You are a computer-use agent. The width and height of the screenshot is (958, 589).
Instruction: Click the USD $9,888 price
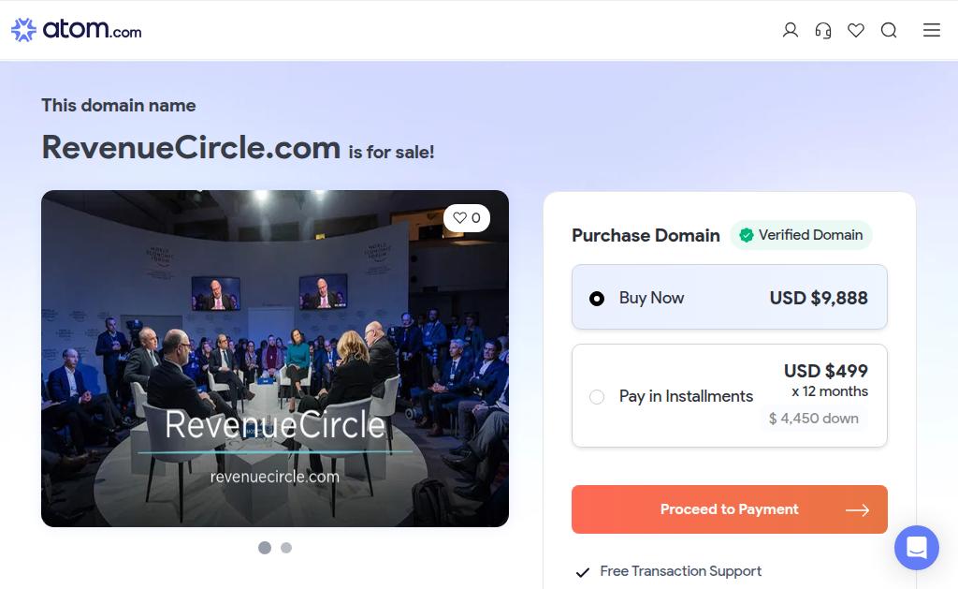coord(819,298)
